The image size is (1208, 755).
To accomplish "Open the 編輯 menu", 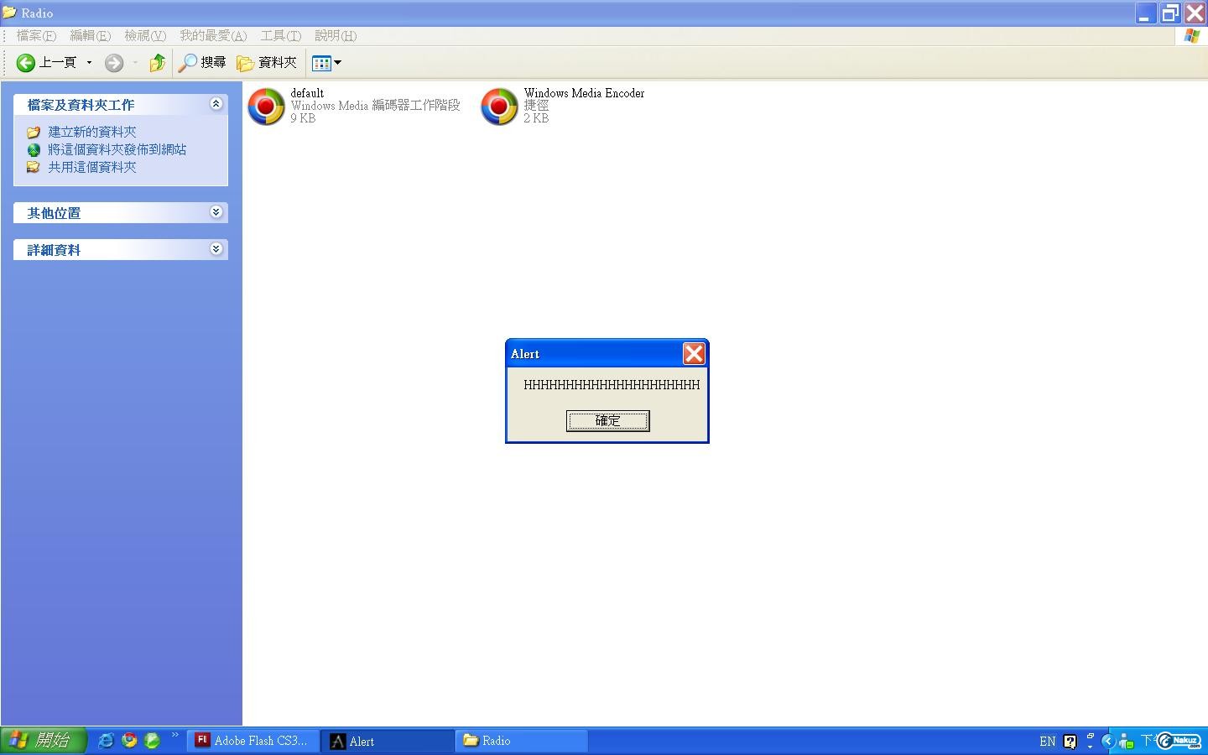I will coord(90,35).
